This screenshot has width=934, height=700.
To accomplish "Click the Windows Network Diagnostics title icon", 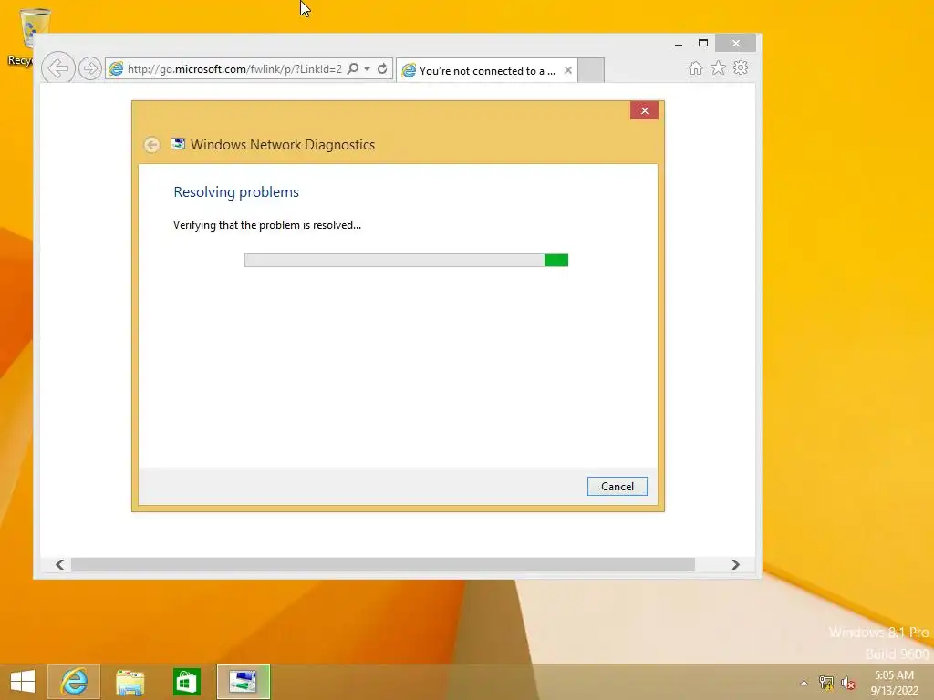I will click(178, 143).
